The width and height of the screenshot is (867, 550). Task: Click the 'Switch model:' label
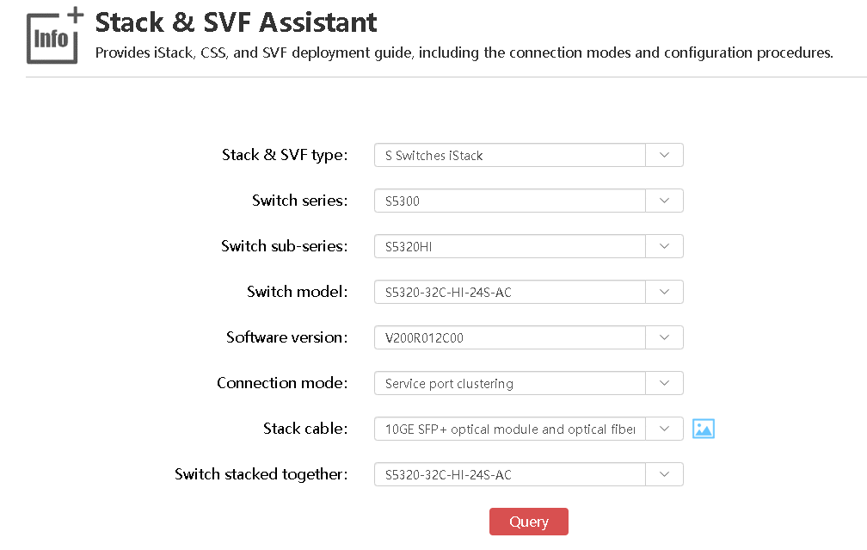point(297,292)
